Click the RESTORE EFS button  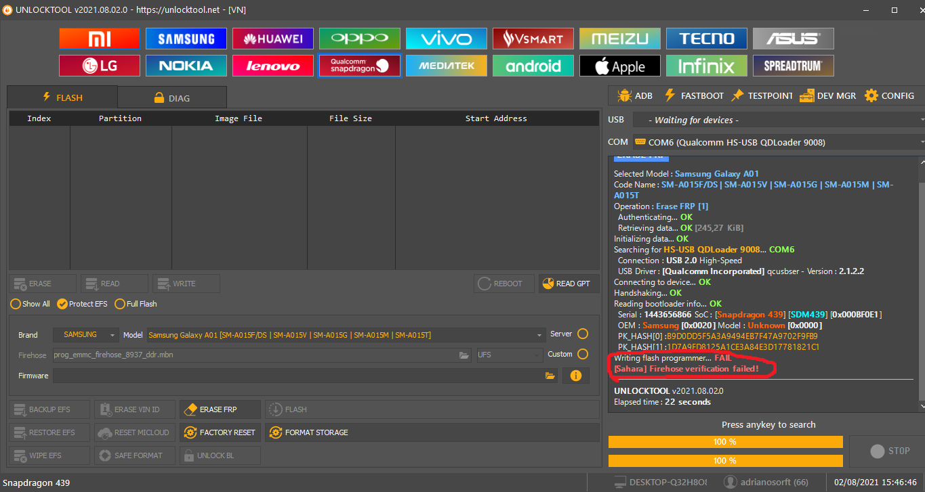click(x=49, y=432)
